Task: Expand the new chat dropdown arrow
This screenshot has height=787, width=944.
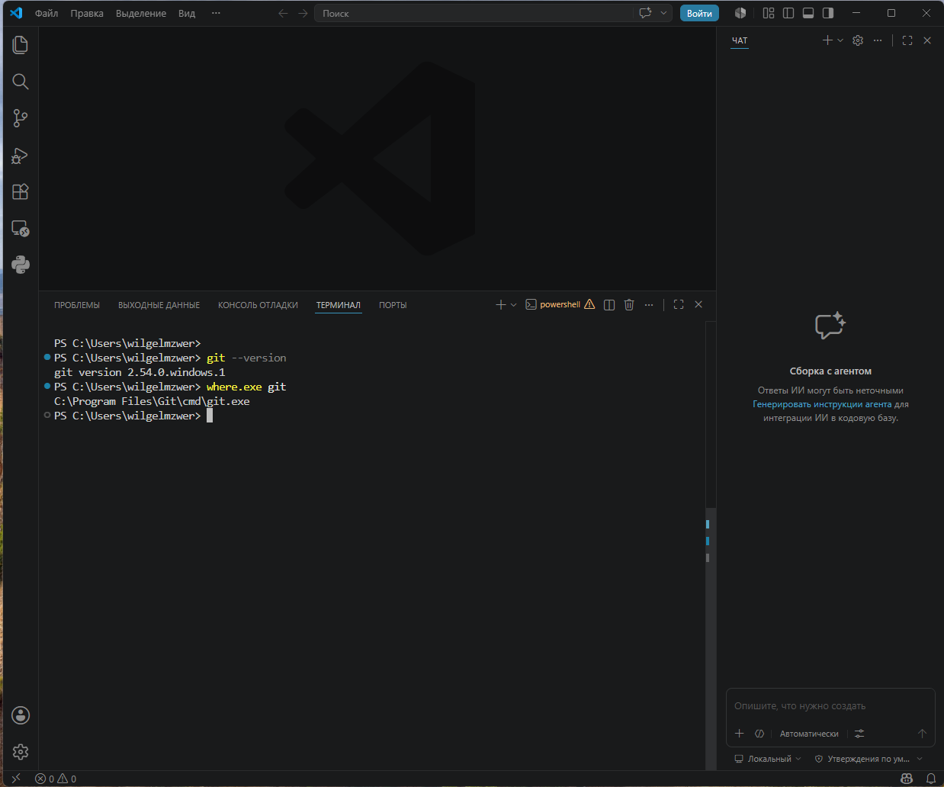Action: (840, 40)
